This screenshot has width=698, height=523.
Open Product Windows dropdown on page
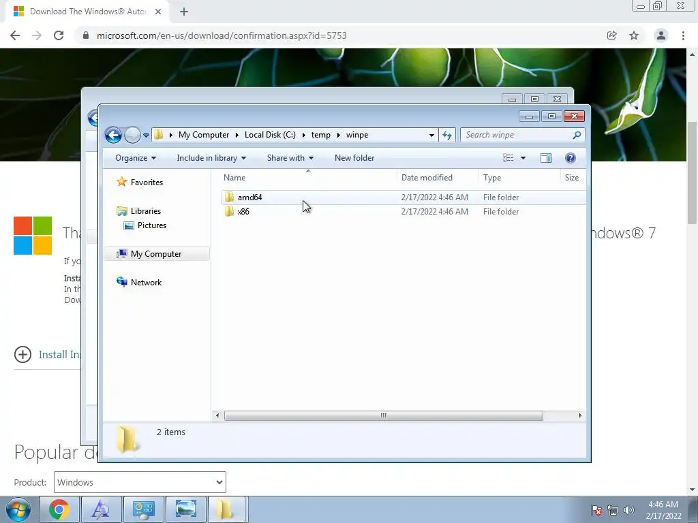(140, 482)
